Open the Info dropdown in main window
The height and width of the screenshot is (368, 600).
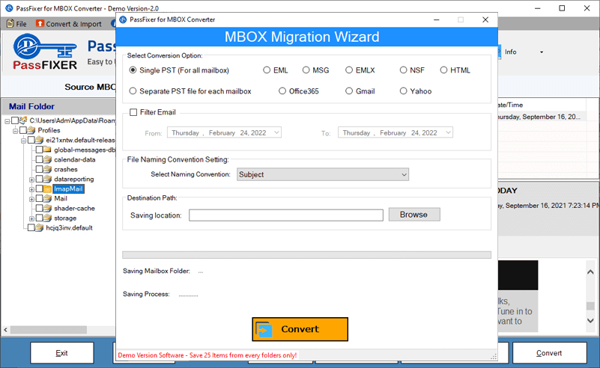point(541,52)
